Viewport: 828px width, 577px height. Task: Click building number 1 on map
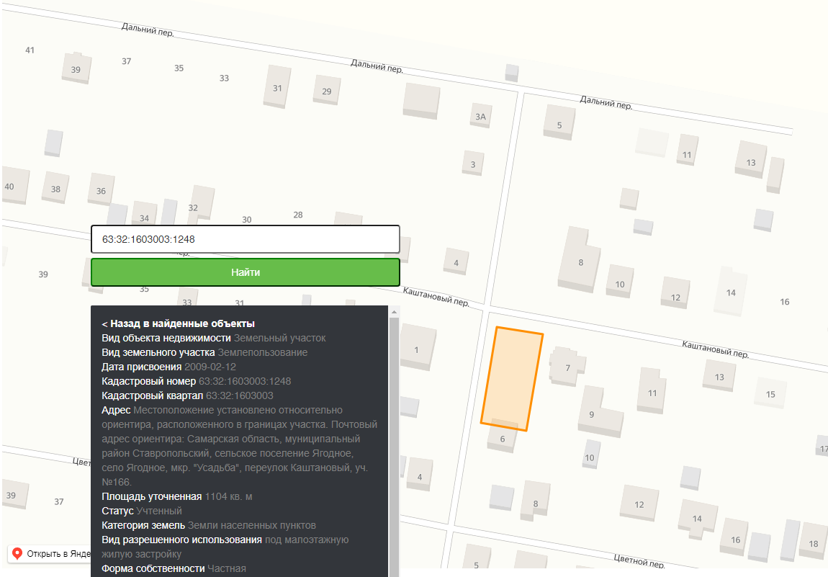pyautogui.click(x=417, y=348)
